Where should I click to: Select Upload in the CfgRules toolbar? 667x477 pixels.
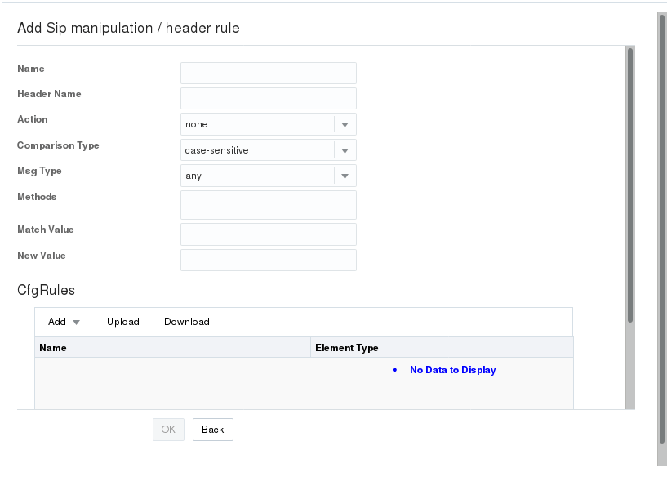click(x=123, y=321)
